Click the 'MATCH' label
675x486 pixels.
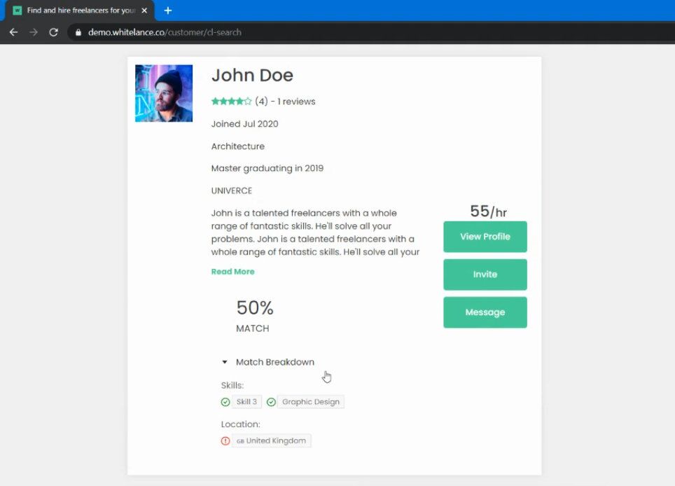pos(253,328)
